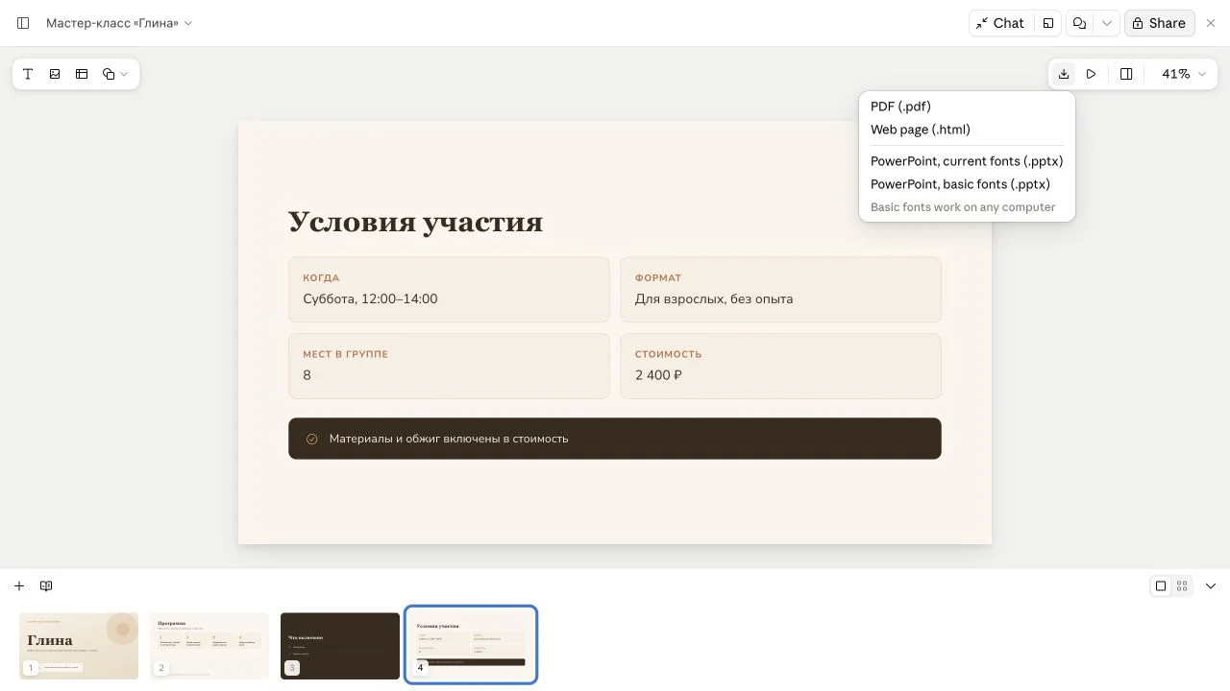Click the price text «2 400 ₽»
The image size is (1230, 691).
[x=658, y=375]
